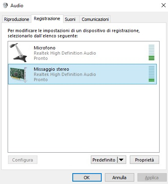Click the Predefinito button
Image resolution: width=168 pixels, height=184 pixels.
coord(104,160)
